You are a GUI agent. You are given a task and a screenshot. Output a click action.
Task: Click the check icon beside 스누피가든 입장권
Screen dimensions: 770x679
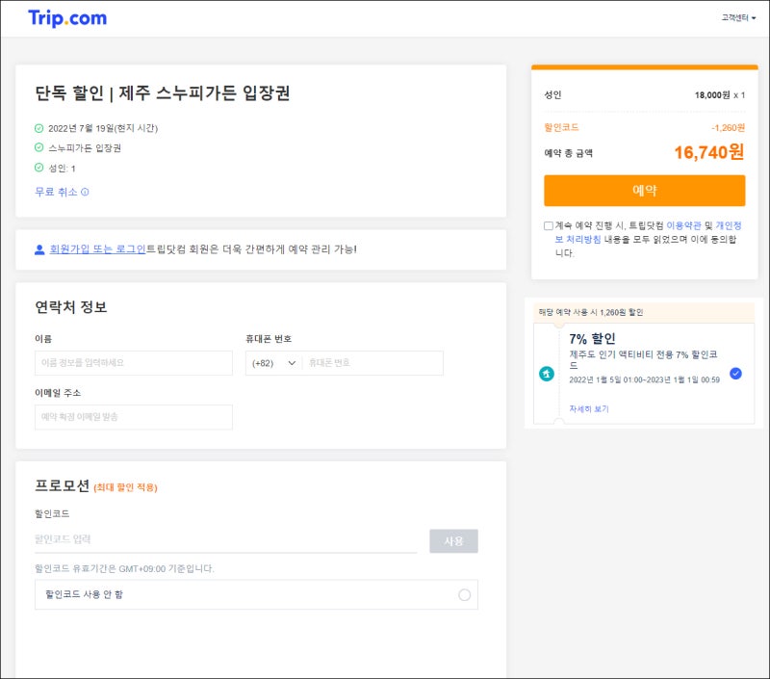tap(39, 148)
